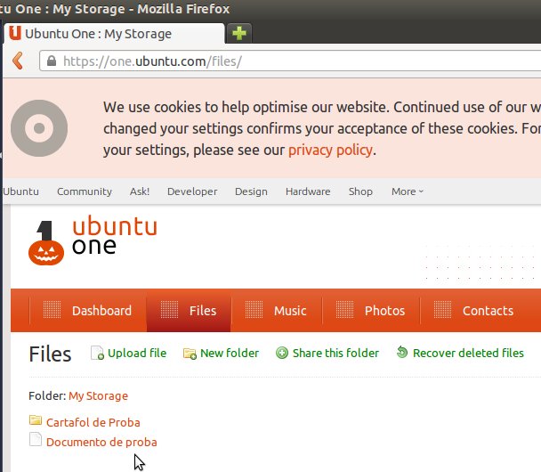Click the Share this folder plus icon
This screenshot has height=472, width=541.
282,353
